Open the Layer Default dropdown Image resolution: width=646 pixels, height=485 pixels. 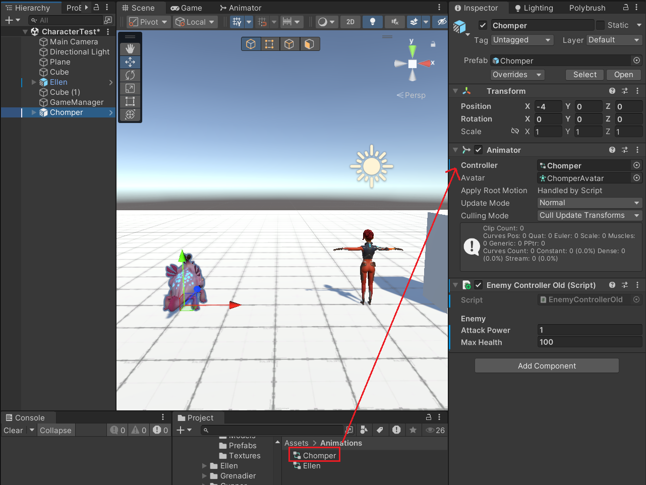(614, 40)
